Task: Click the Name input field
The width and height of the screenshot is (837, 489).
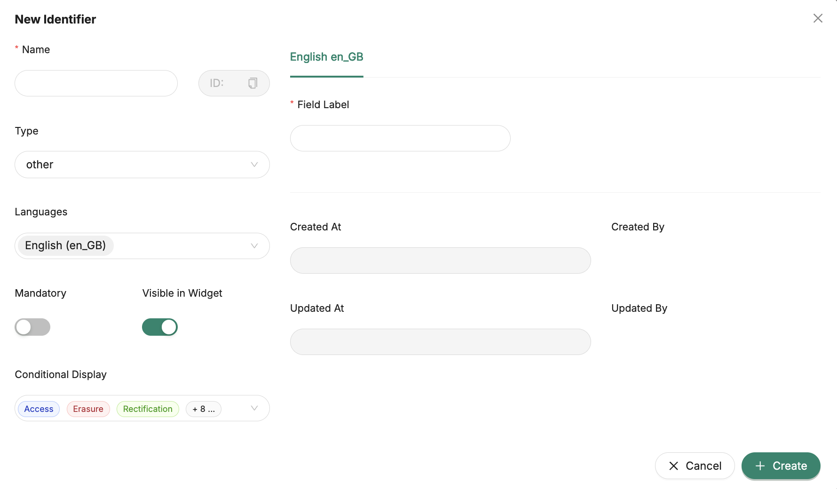Action: (x=96, y=83)
